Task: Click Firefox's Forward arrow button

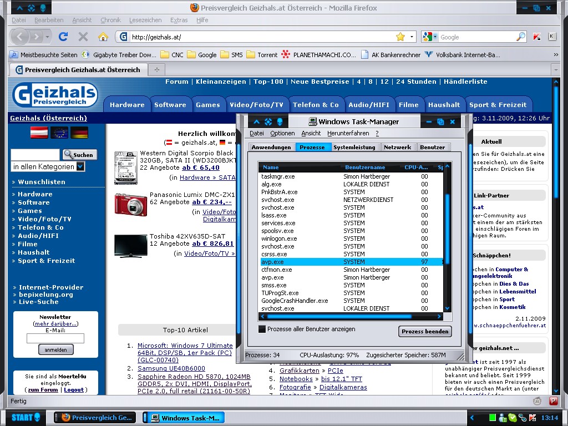Action: coord(35,37)
